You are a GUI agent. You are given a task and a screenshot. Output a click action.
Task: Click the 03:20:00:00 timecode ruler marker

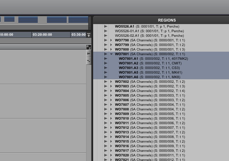pyautogui.click(x=42, y=35)
